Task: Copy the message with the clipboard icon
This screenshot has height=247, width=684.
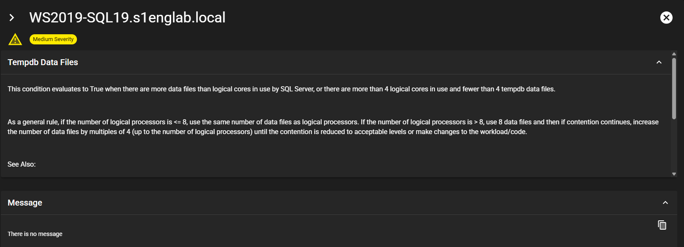Action: tap(662, 225)
